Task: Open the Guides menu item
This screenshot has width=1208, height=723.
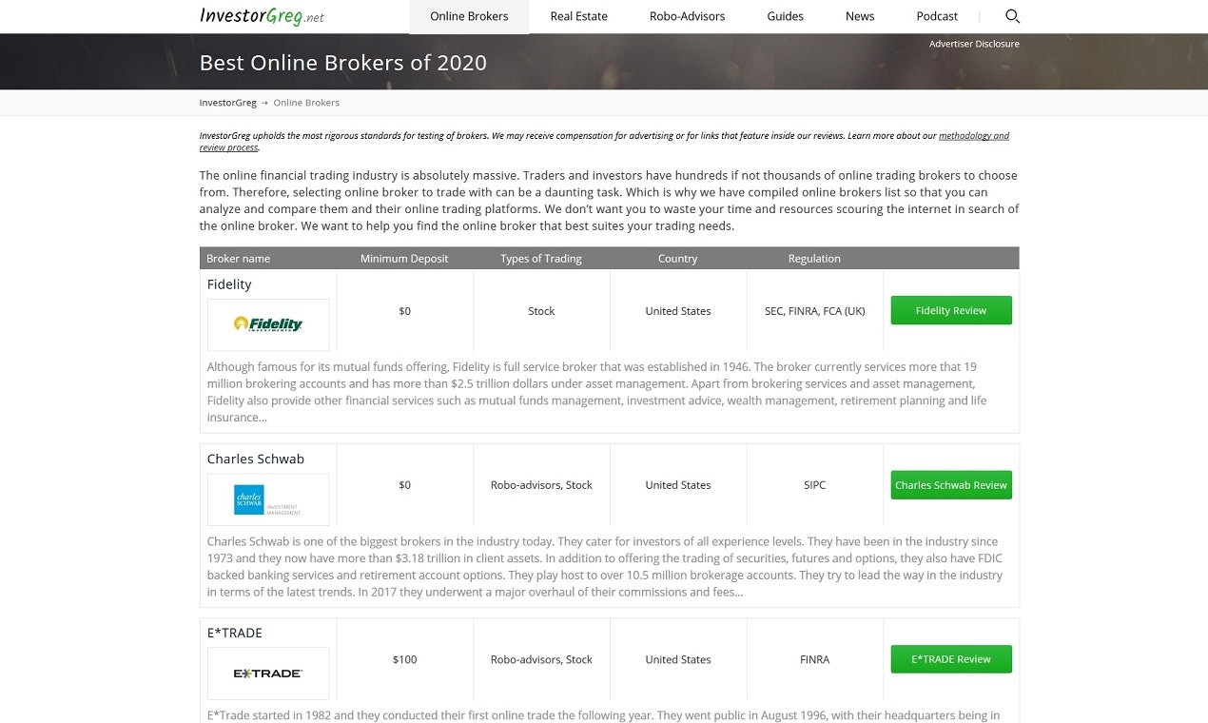Action: pyautogui.click(x=785, y=16)
